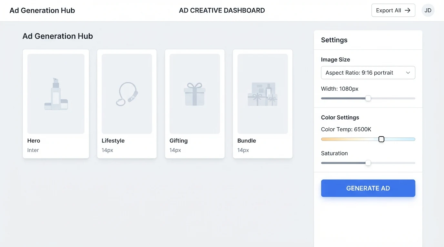Click the Ad Generation Hub page heading
The image size is (444, 247).
(x=57, y=36)
